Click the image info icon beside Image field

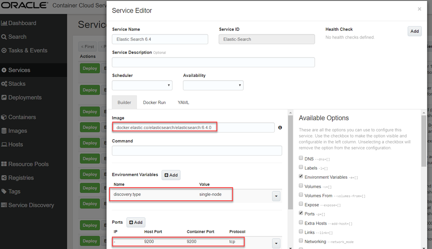coord(280,127)
